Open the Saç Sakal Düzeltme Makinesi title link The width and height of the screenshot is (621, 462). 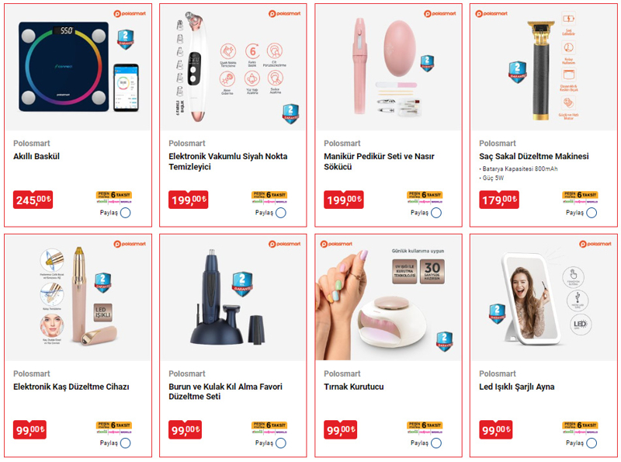pyautogui.click(x=534, y=156)
